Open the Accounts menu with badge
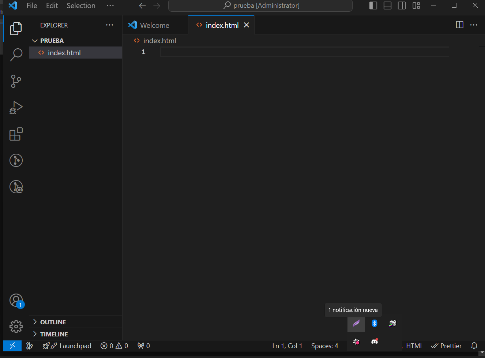Viewport: 485px width, 358px height. [x=16, y=301]
